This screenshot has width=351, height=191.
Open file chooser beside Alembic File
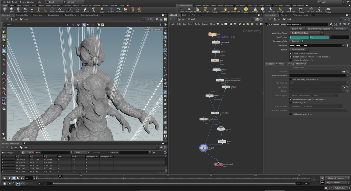348,46
